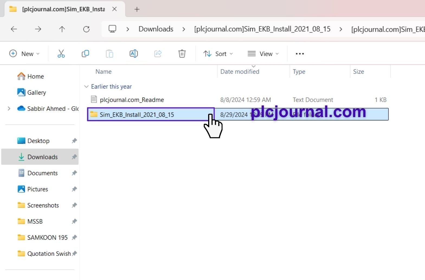Open the See more (three dots) menu
Viewport: 425px width, 280px height.
(x=300, y=54)
